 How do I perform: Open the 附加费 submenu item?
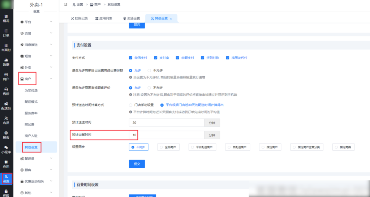pos(30,124)
